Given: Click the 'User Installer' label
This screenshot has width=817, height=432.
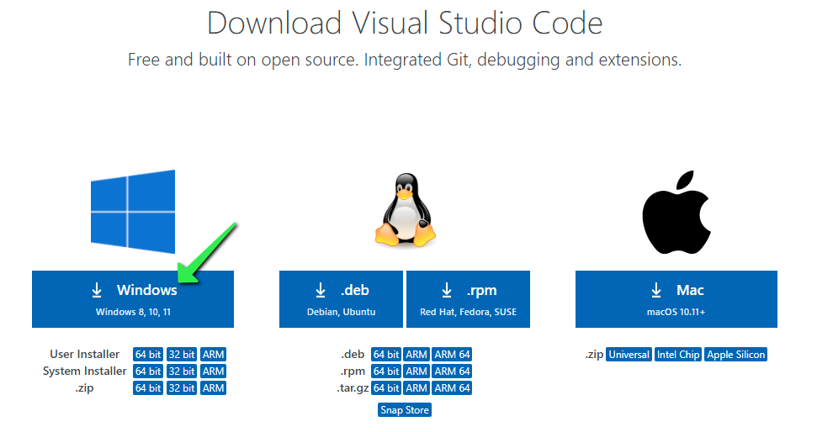Looking at the screenshot, I should (x=84, y=355).
